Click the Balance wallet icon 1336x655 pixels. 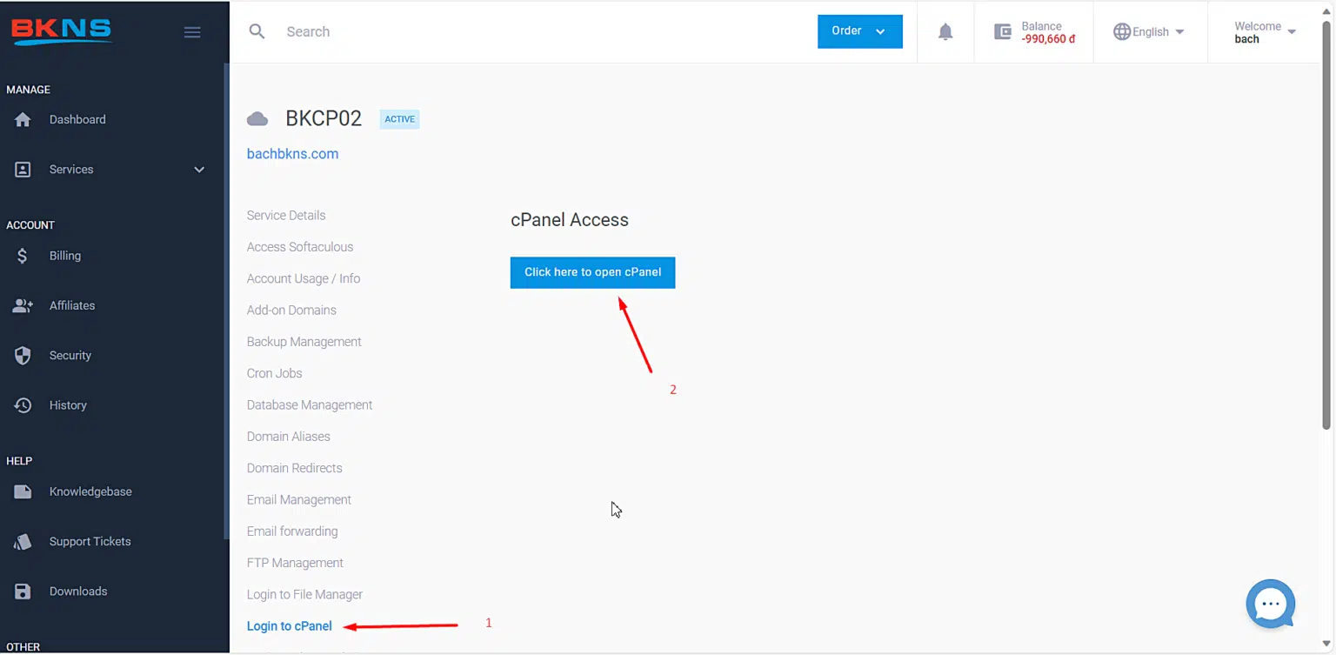coord(1003,32)
